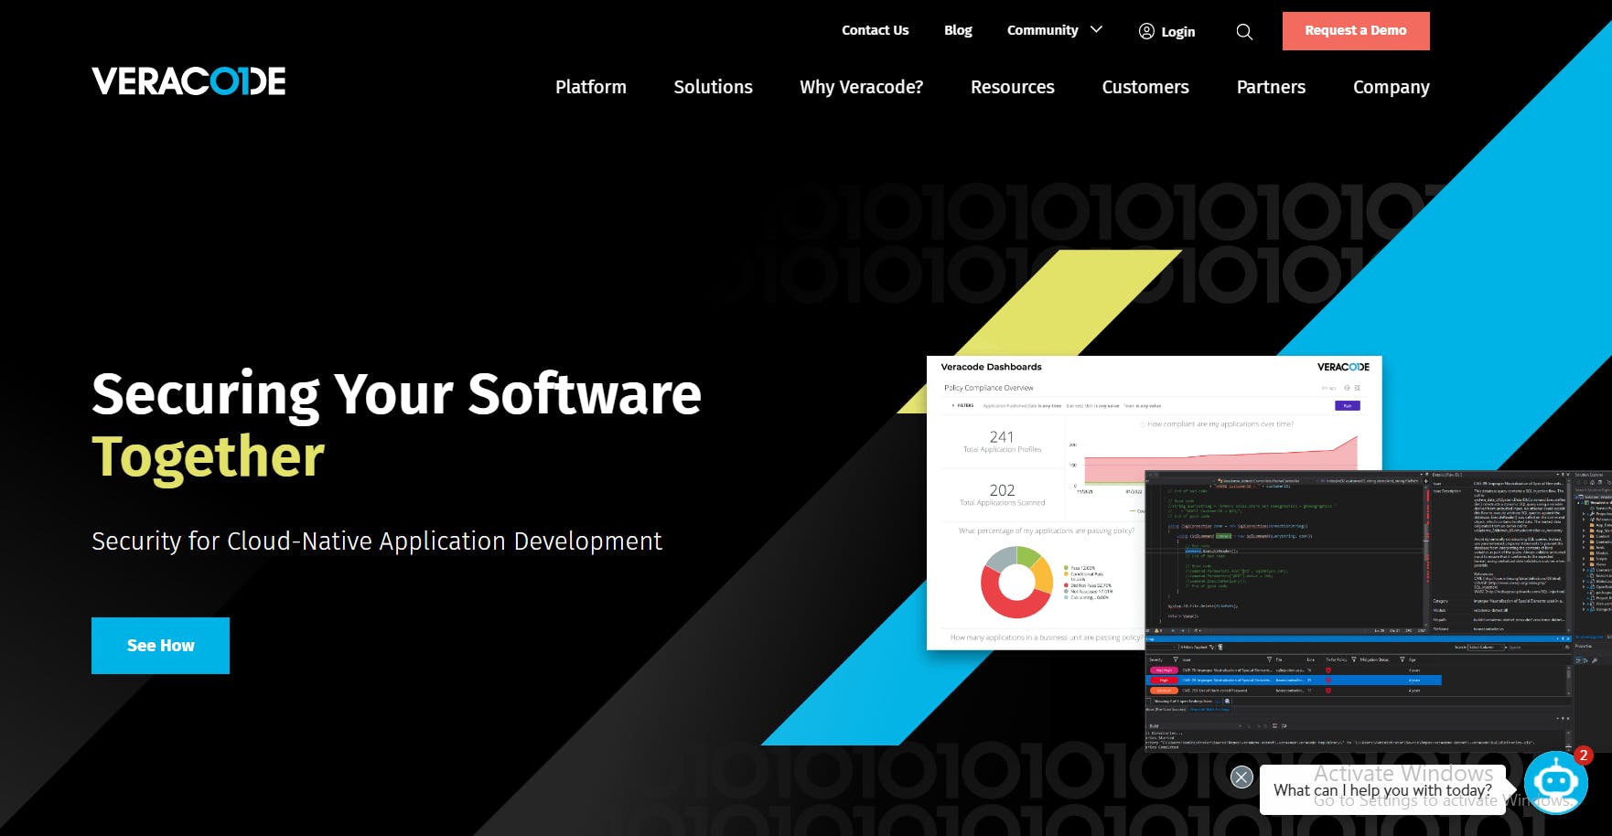The height and width of the screenshot is (836, 1612).
Task: Select Customers in the main navigation
Action: [1145, 87]
